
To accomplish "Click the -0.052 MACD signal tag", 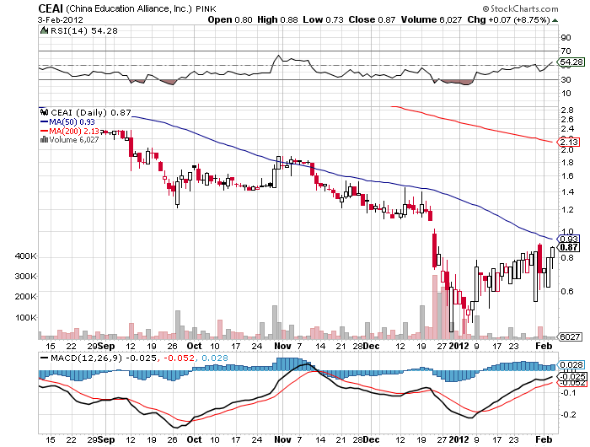I will click(572, 383).
